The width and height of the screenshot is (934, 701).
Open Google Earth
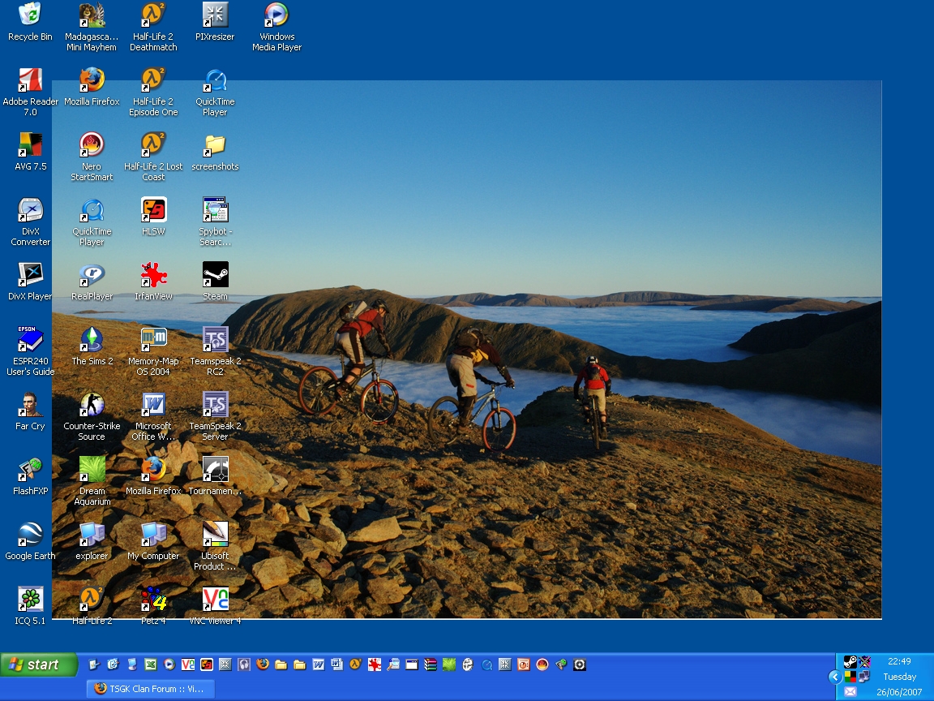coord(29,535)
